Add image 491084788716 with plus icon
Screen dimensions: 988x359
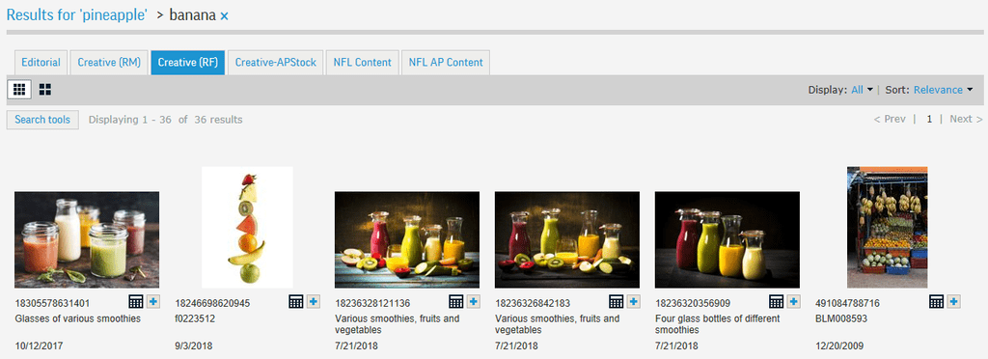click(x=953, y=302)
